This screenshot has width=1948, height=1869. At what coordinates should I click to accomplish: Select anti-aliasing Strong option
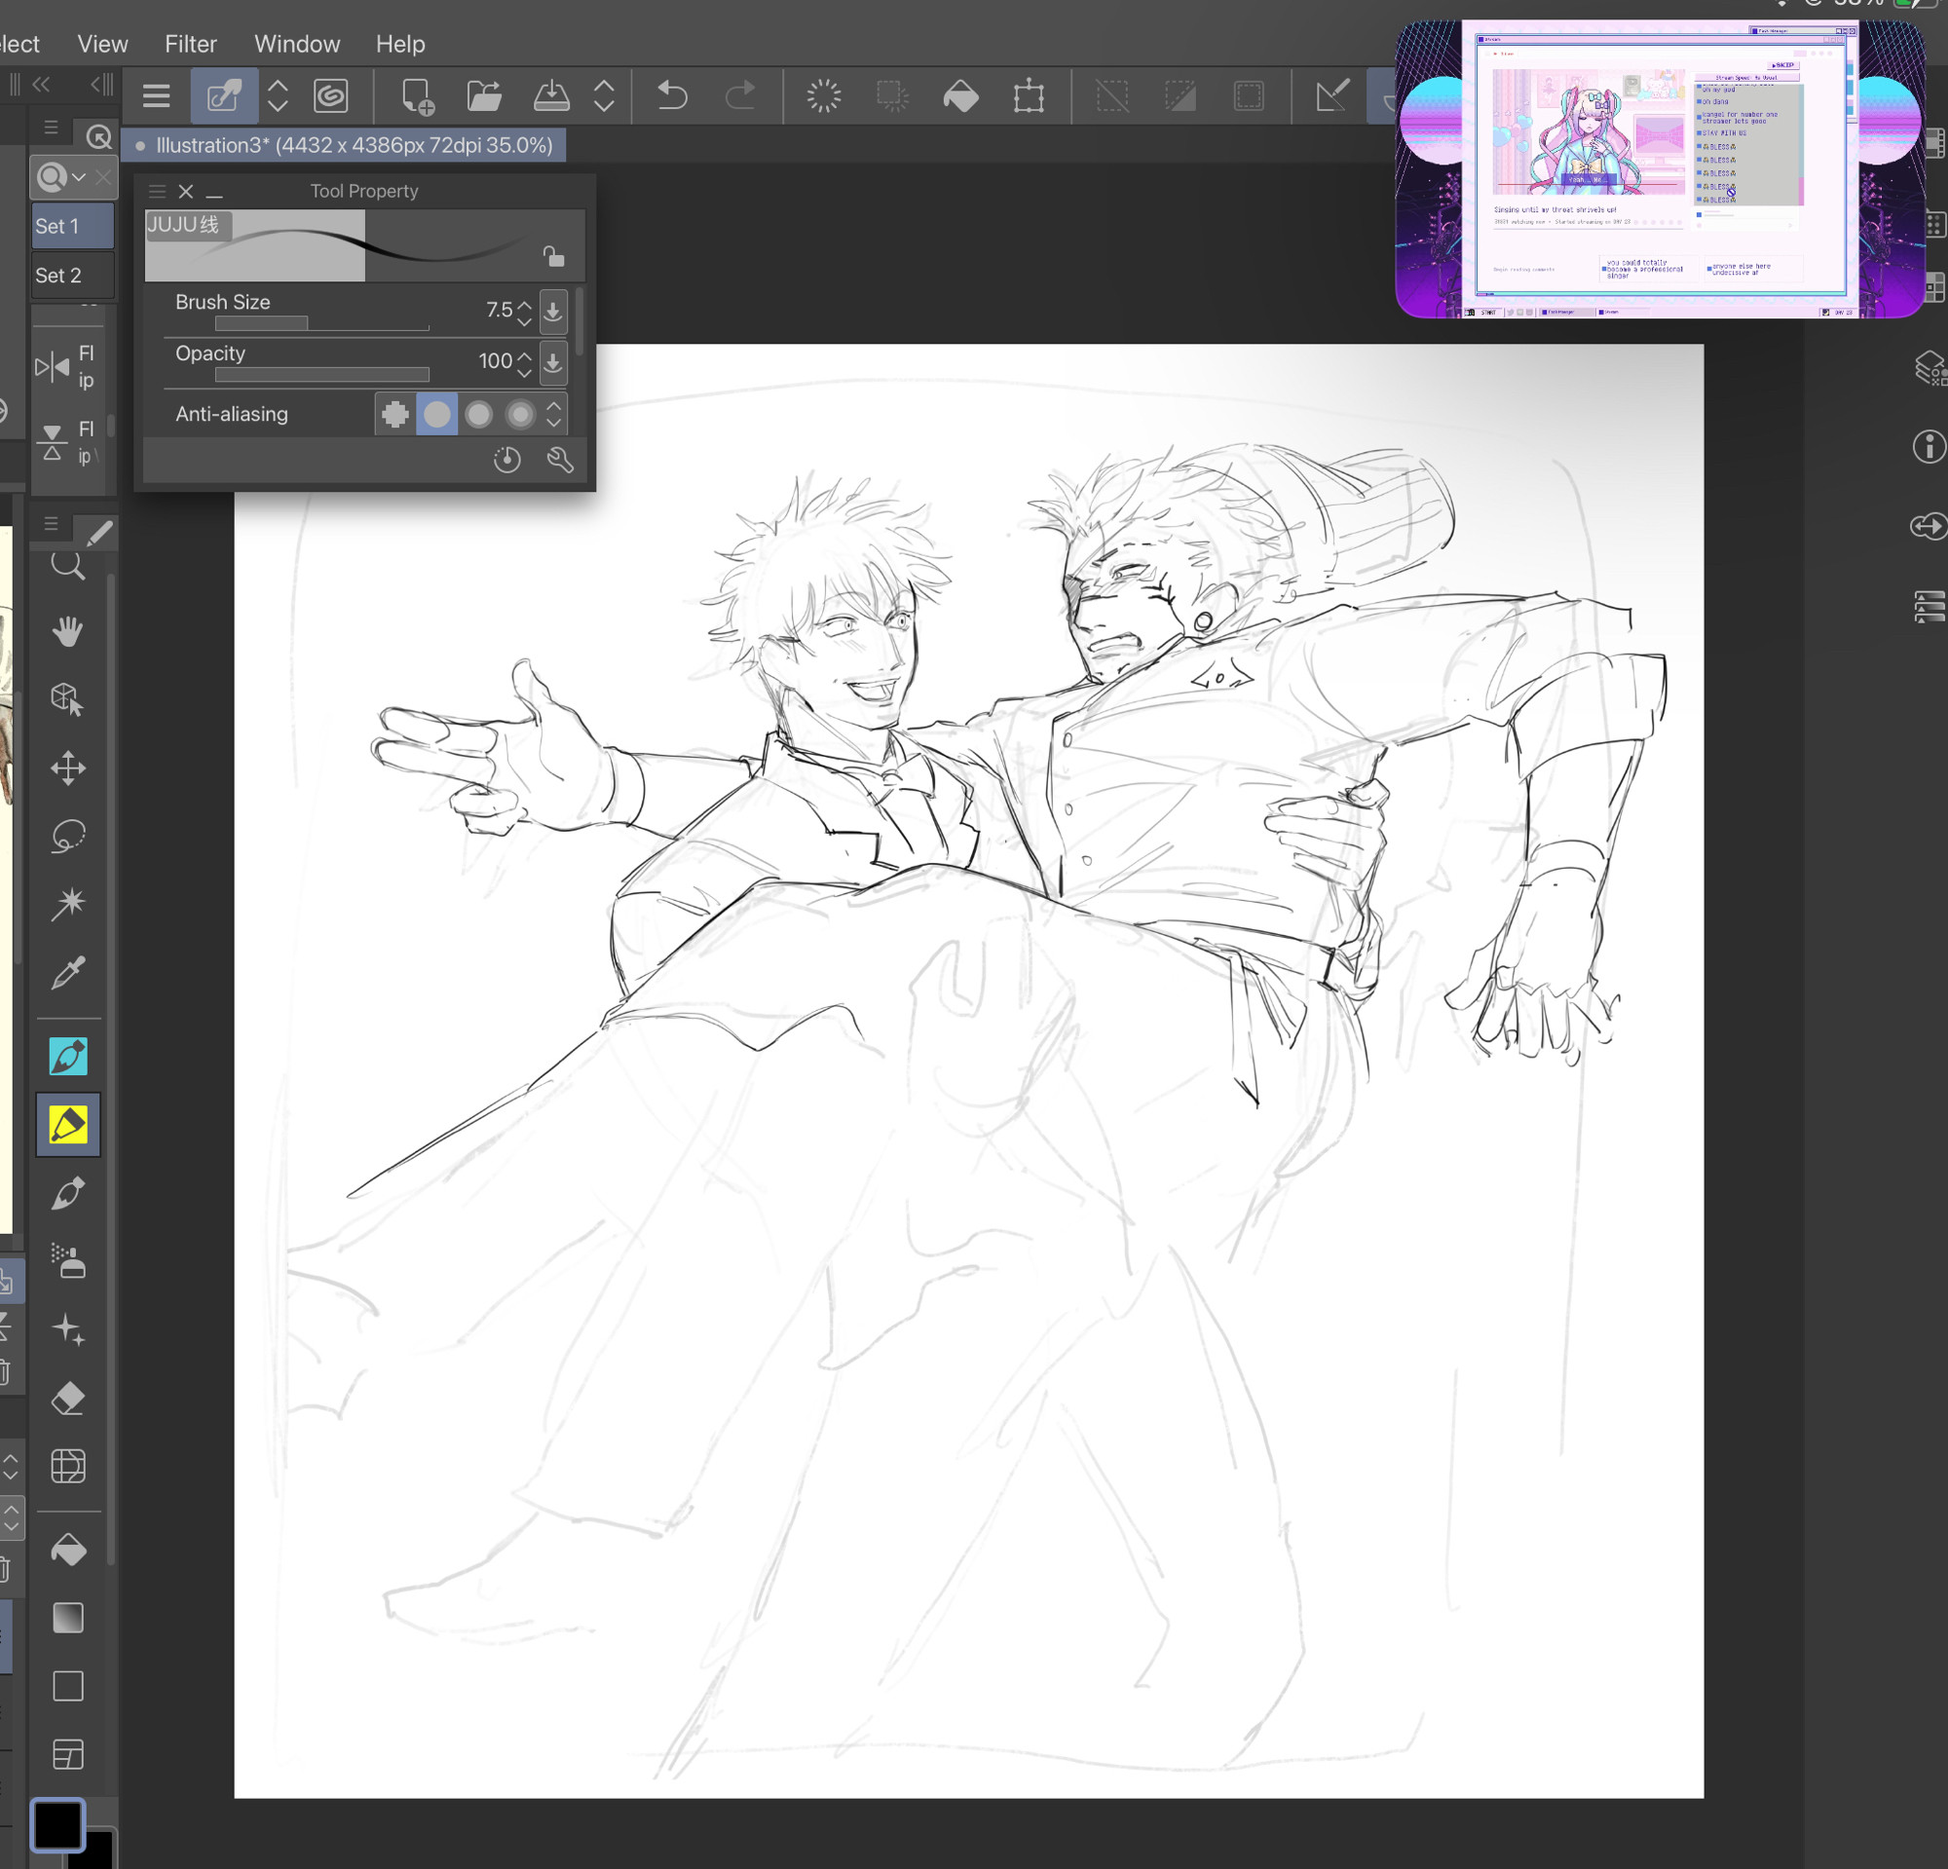(520, 414)
